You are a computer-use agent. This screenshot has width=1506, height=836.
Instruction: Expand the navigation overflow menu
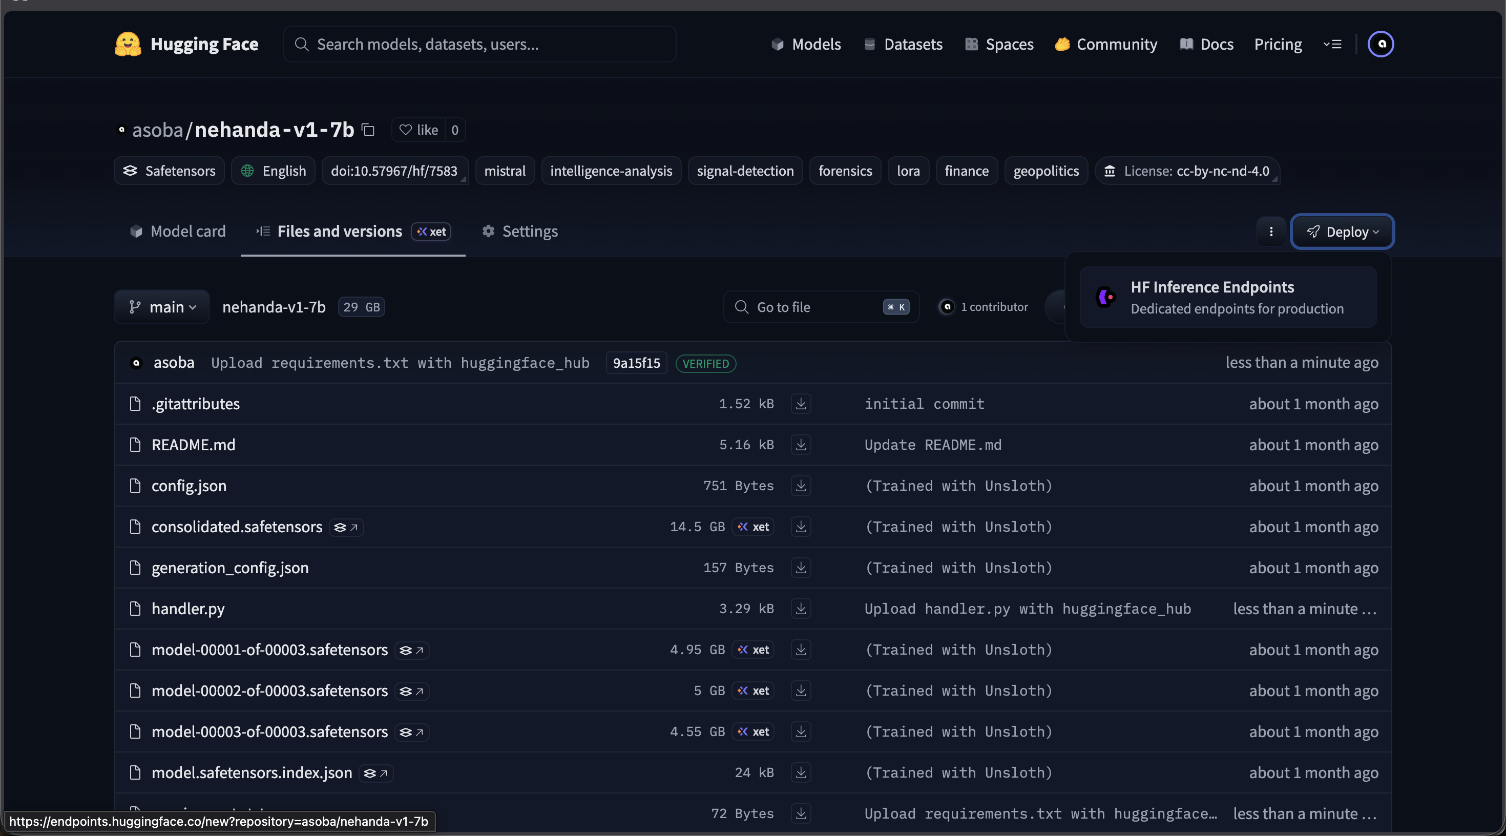coord(1332,45)
